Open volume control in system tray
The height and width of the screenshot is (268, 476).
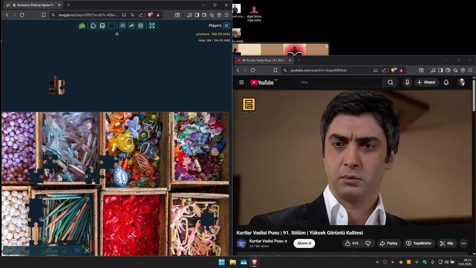pos(446,262)
